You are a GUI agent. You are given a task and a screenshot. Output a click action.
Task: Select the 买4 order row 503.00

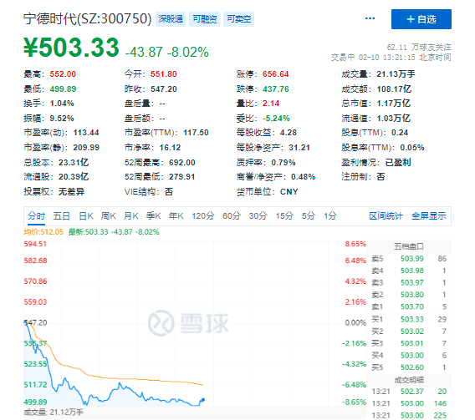pyautogui.click(x=409, y=356)
